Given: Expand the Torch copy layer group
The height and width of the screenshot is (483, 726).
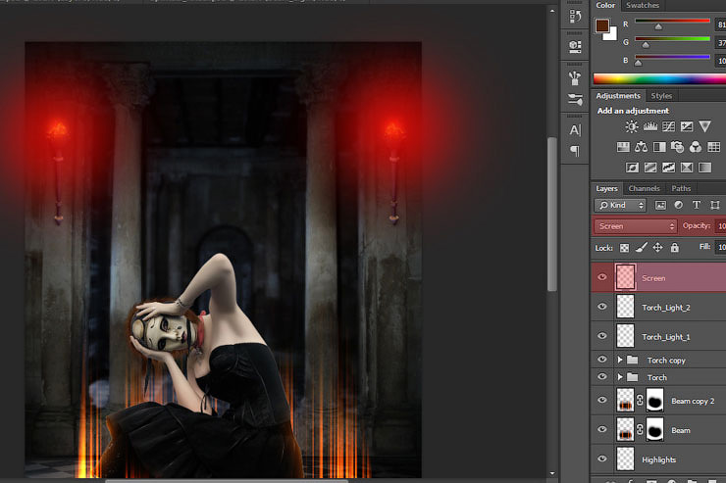Looking at the screenshot, I should click(x=620, y=361).
